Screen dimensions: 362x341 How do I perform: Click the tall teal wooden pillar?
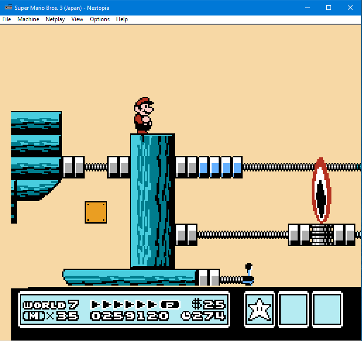pyautogui.click(x=152, y=201)
